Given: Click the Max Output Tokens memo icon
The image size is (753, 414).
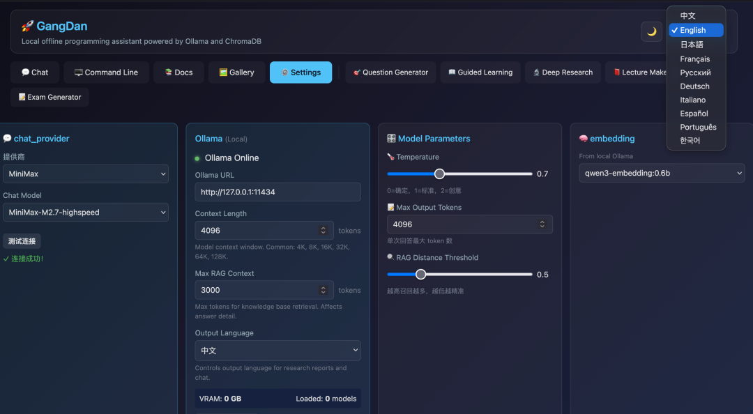Looking at the screenshot, I should pos(391,207).
